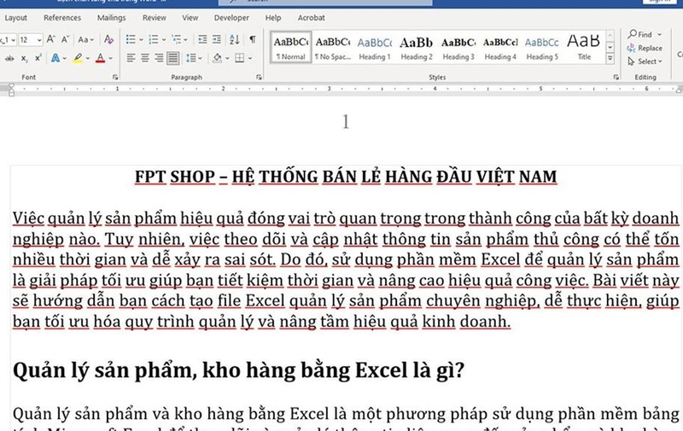Expand font color dropdown arrow
This screenshot has width=683, height=431.
pos(110,58)
